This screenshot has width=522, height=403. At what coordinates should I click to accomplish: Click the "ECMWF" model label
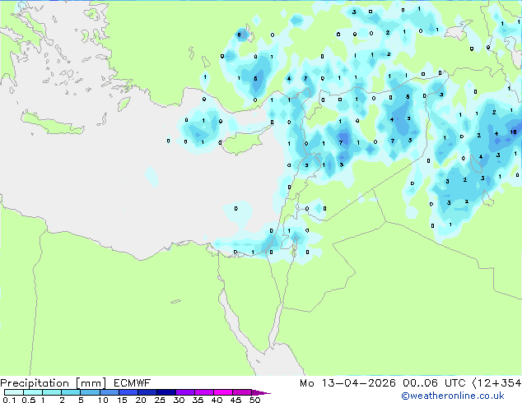pyautogui.click(x=132, y=383)
